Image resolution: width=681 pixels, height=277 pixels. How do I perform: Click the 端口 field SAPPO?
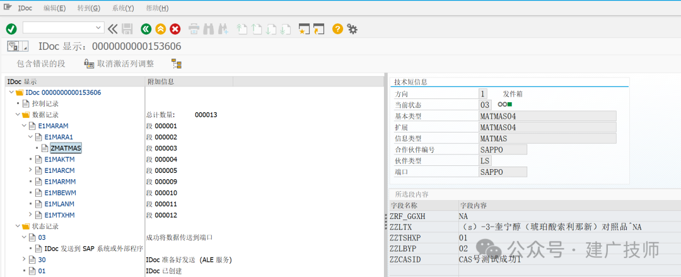point(503,172)
